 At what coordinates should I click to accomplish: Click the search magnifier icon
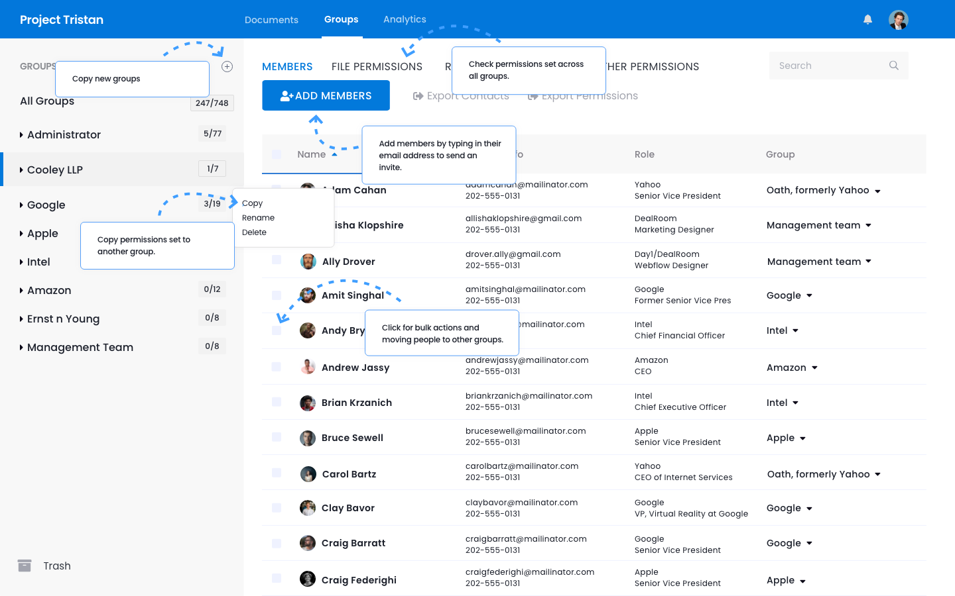(x=894, y=66)
